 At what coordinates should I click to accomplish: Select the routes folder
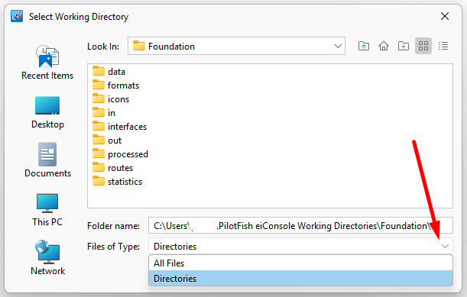112,167
